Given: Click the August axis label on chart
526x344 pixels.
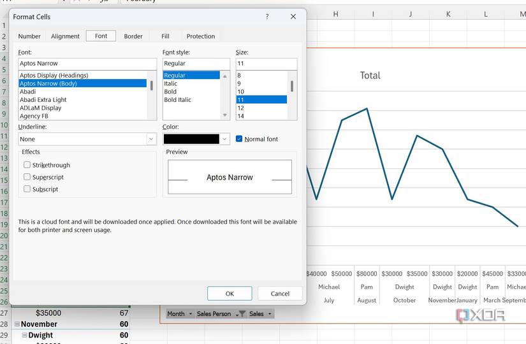Looking at the screenshot, I should pyautogui.click(x=367, y=301).
